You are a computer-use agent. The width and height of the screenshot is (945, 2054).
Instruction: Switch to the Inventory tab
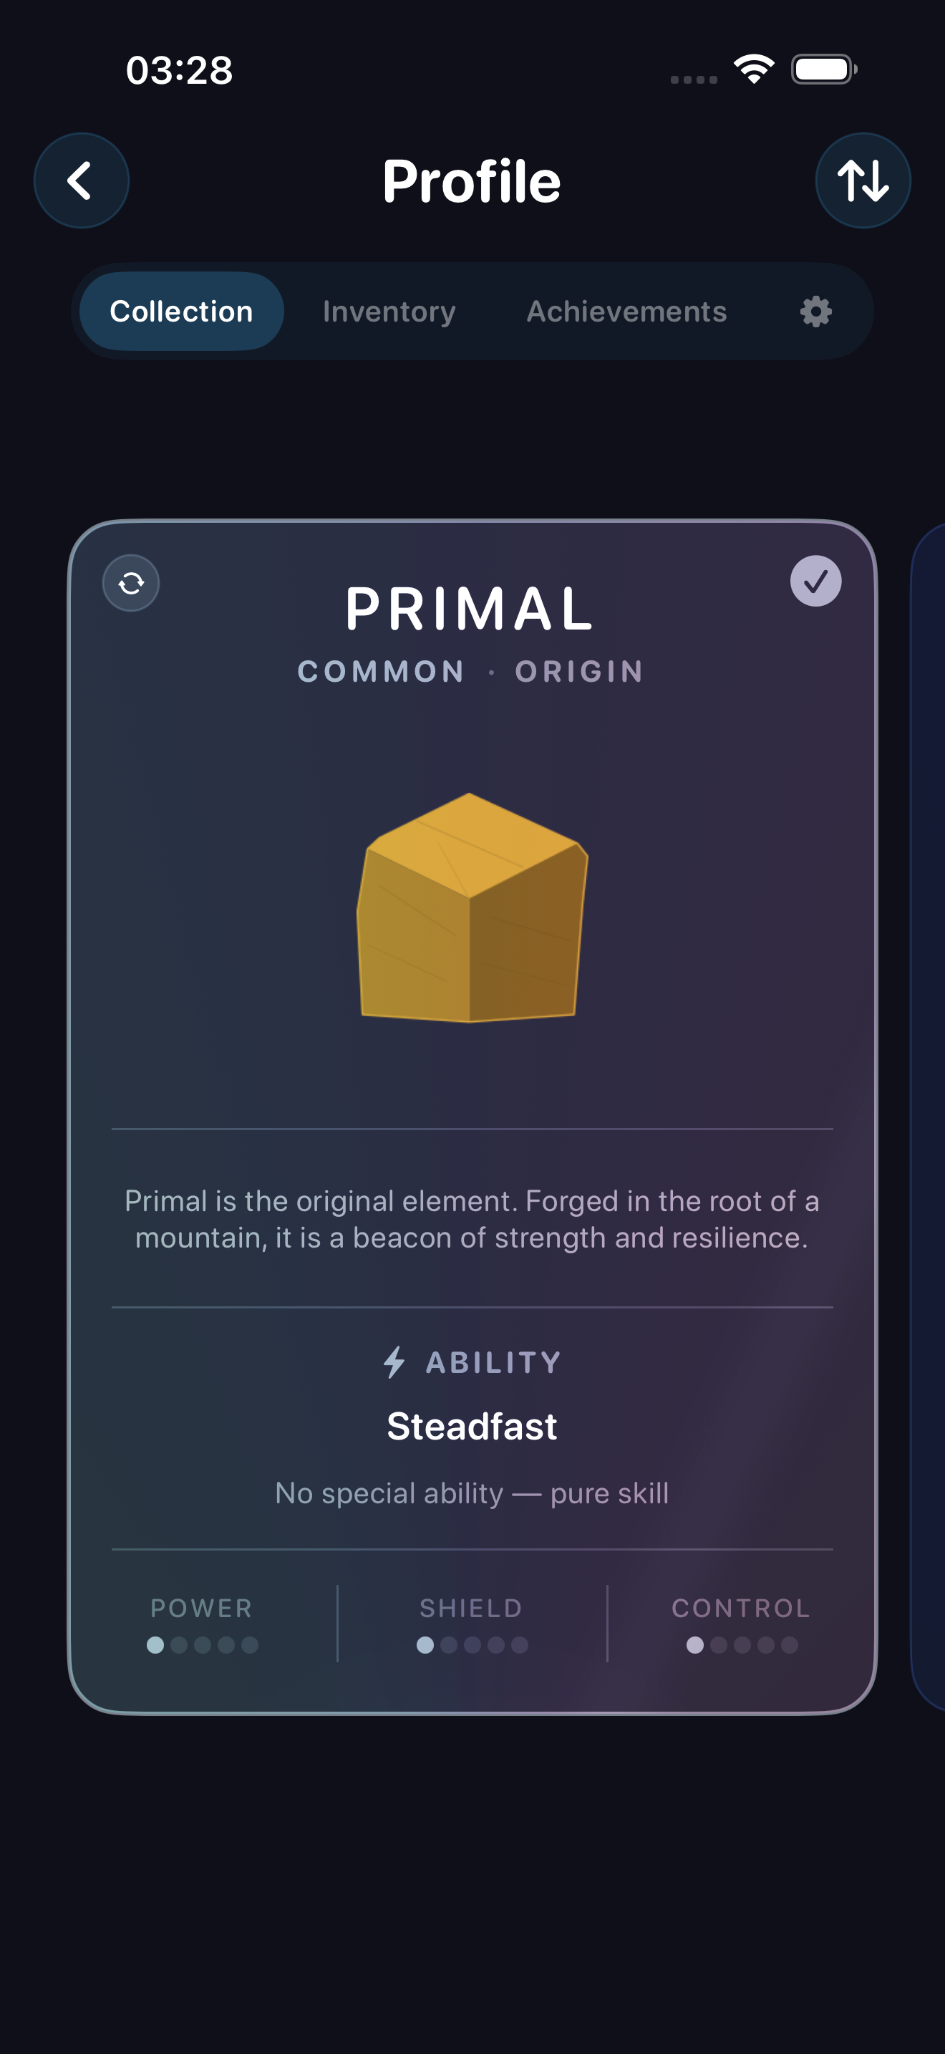389,311
